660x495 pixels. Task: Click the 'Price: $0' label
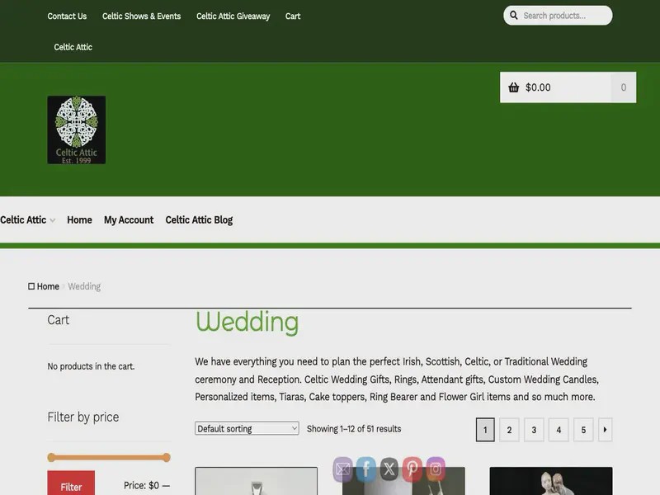[x=141, y=485]
